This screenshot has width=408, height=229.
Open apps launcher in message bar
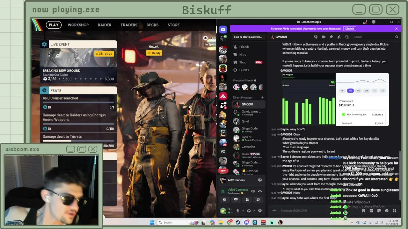[x=394, y=211]
